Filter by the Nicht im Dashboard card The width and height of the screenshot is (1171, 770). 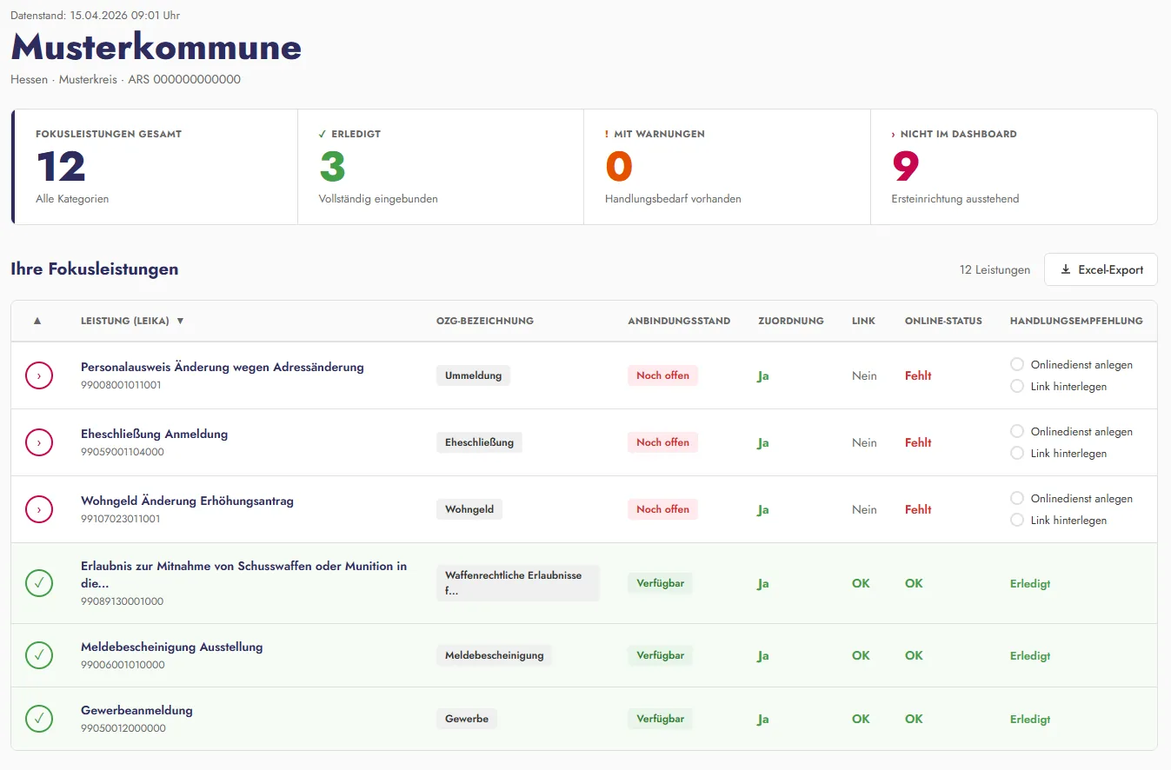[x=1014, y=167]
